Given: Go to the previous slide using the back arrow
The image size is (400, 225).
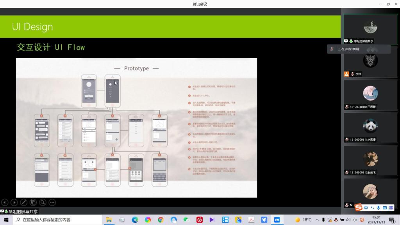Looking at the screenshot, I should (x=5, y=202).
